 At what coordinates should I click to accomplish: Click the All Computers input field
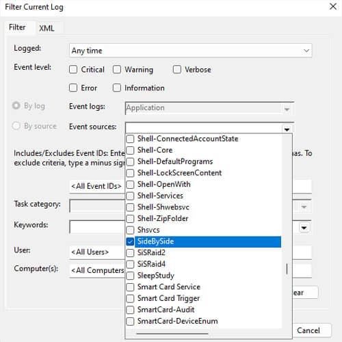coord(97,270)
